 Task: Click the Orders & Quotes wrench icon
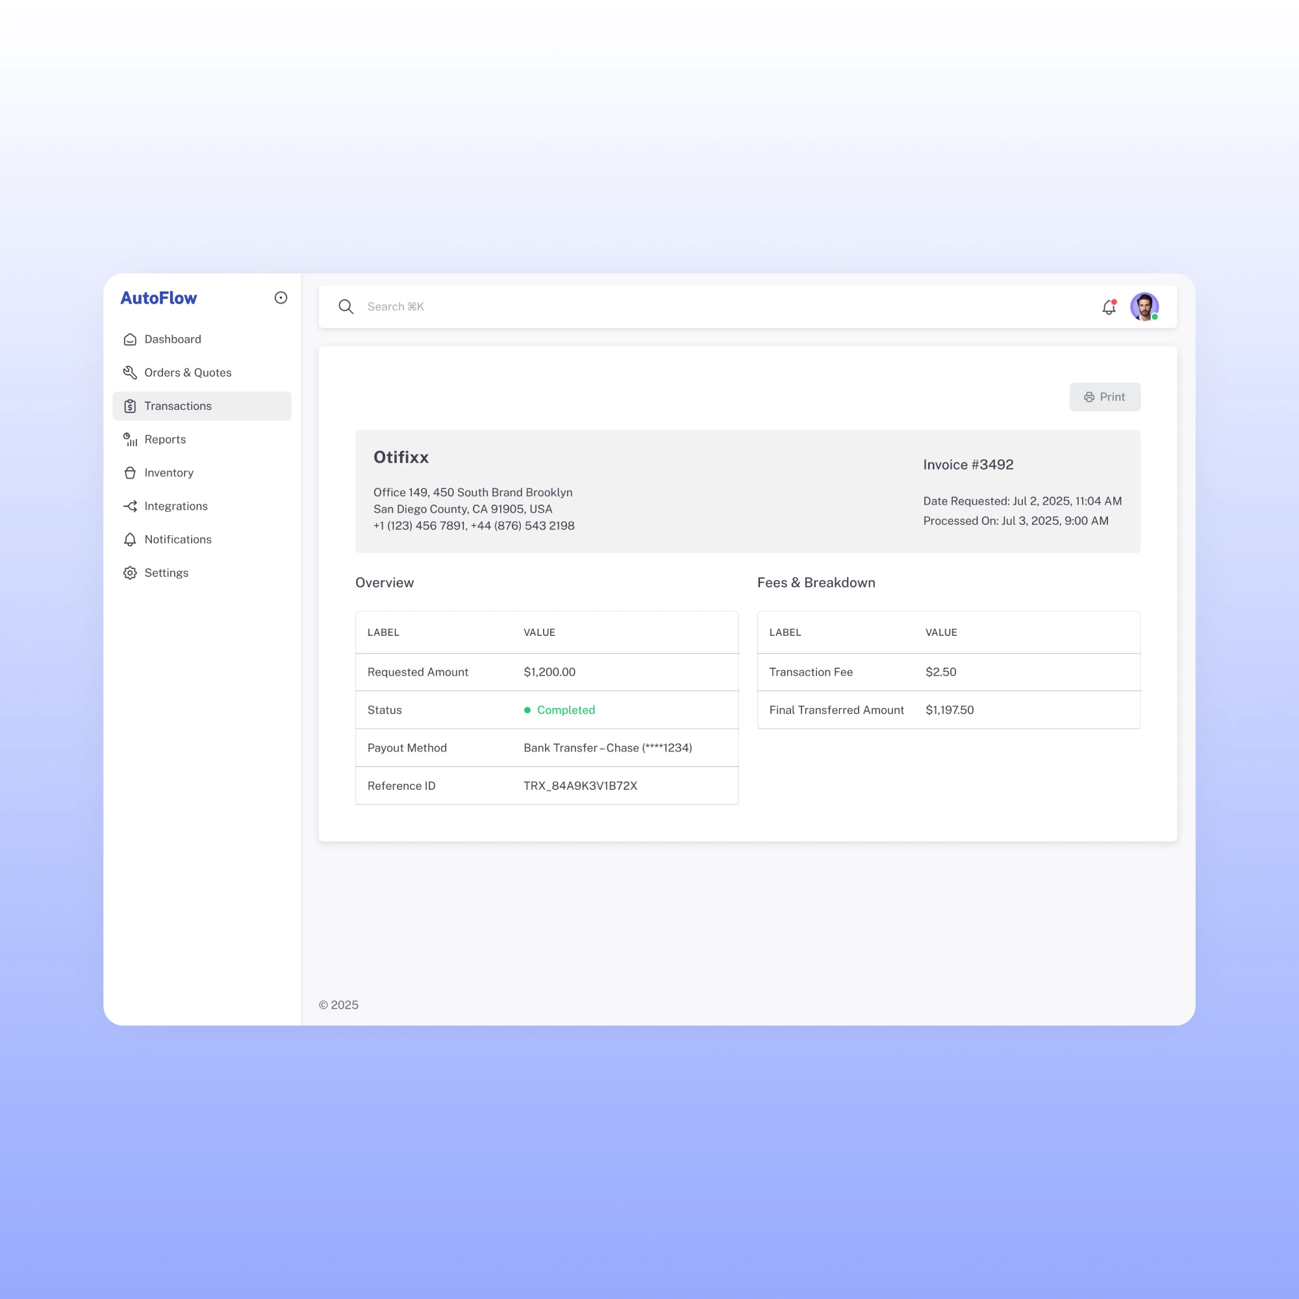(x=130, y=372)
